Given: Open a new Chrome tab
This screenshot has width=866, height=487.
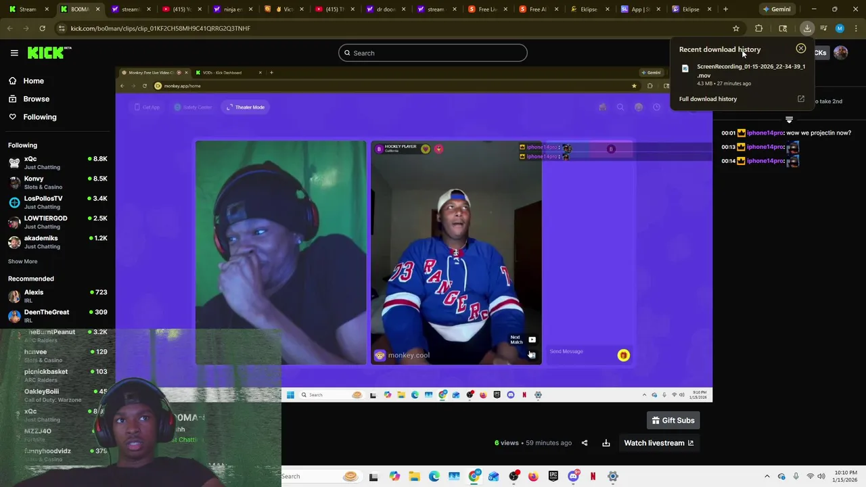Looking at the screenshot, I should point(725,9).
